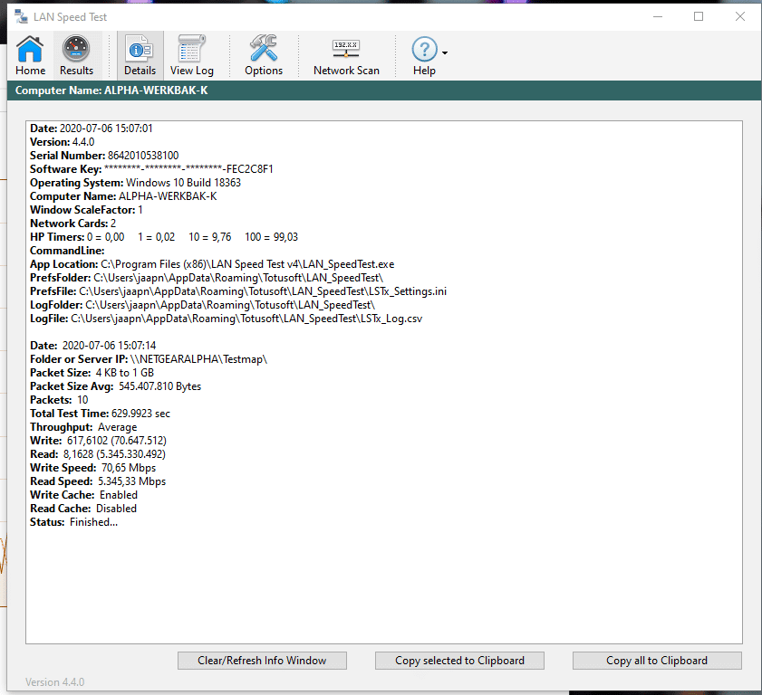Open the LAN Speed Test title bar icon menu

21,16
